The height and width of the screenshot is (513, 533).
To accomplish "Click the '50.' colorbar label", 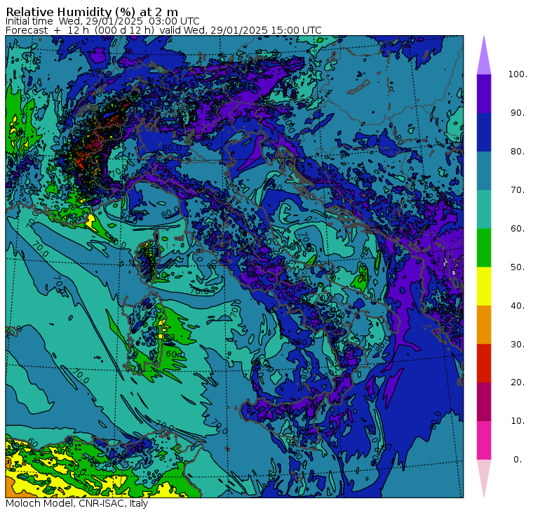I will 518,267.
